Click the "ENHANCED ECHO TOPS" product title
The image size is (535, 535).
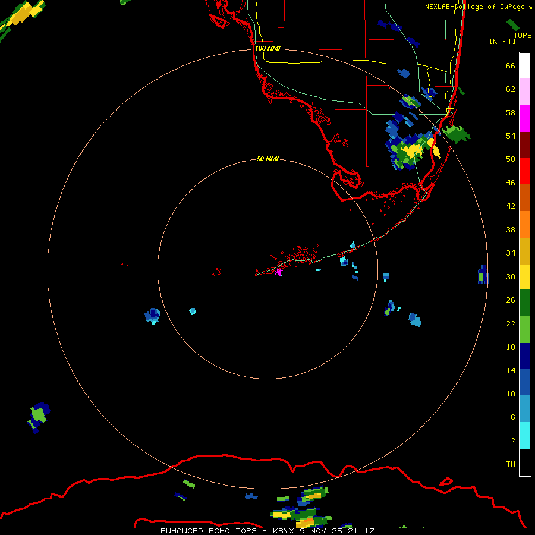209,531
